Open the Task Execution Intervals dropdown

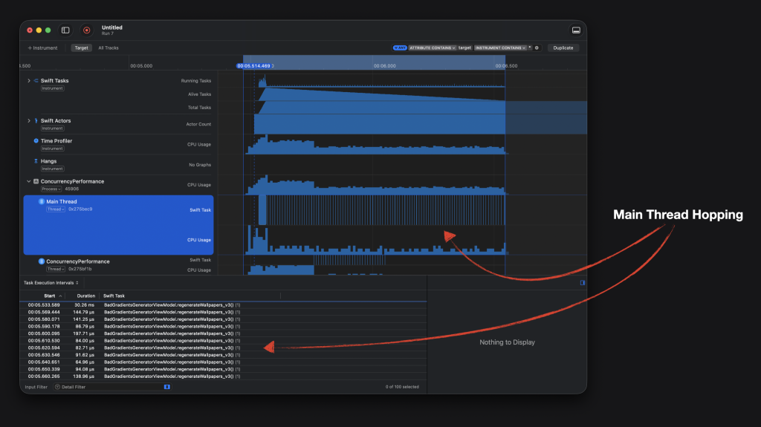(x=51, y=283)
